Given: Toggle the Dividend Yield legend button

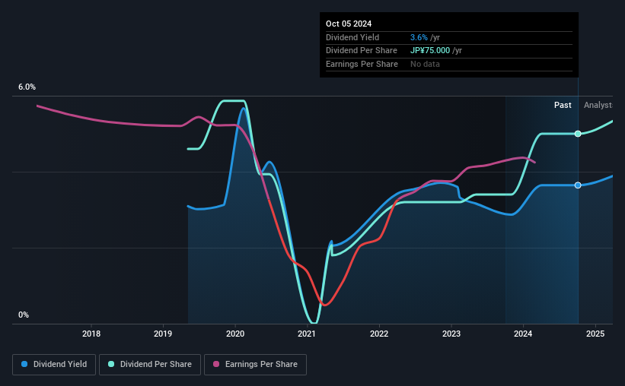Looking at the screenshot, I should click(x=54, y=365).
